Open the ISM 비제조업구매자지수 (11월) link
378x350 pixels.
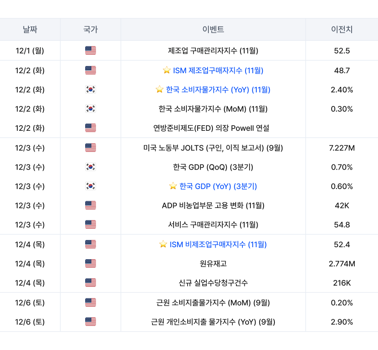click(218, 244)
